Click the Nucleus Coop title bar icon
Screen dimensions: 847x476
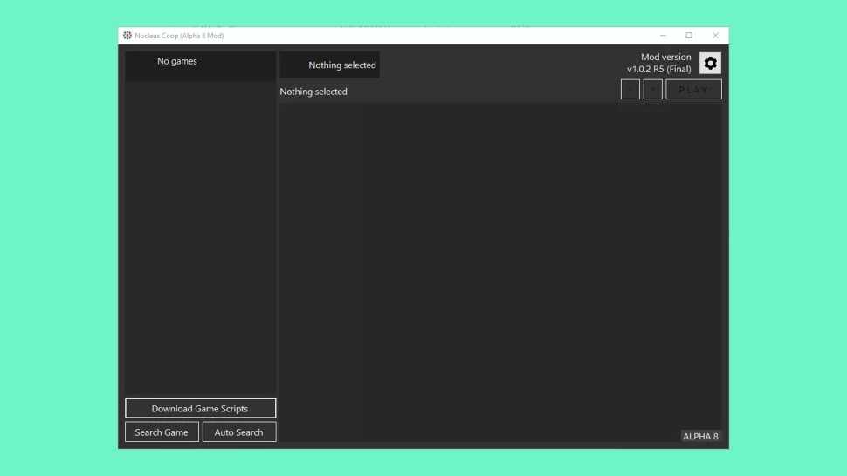(127, 36)
